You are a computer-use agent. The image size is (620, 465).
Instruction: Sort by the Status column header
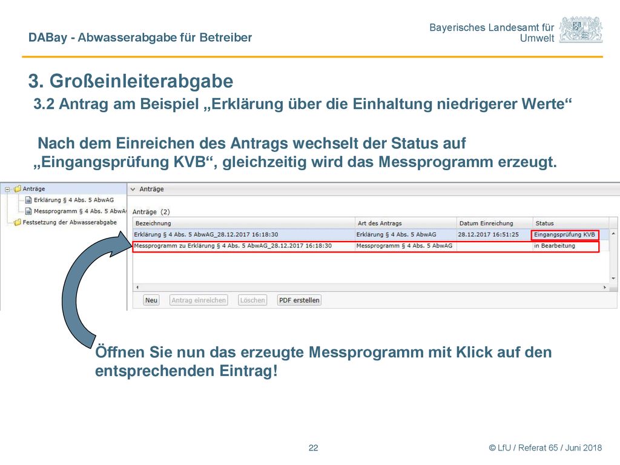point(570,223)
